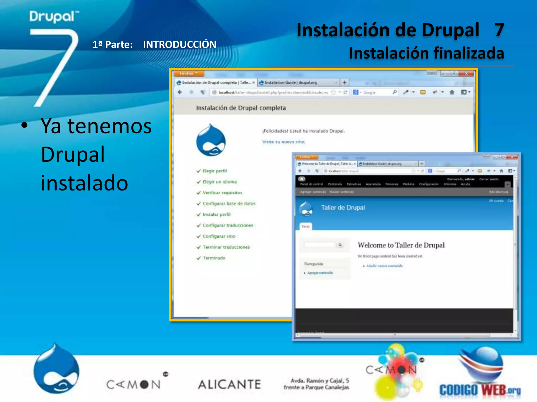Open 'Ayuda' in admin menu
The height and width of the screenshot is (402, 537).
click(x=465, y=184)
